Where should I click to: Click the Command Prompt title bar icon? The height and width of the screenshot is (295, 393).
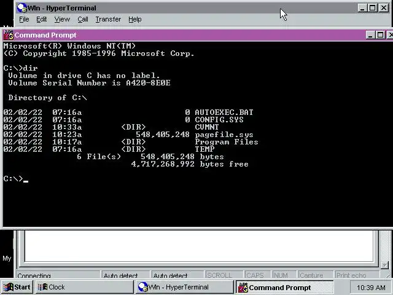pos(9,35)
